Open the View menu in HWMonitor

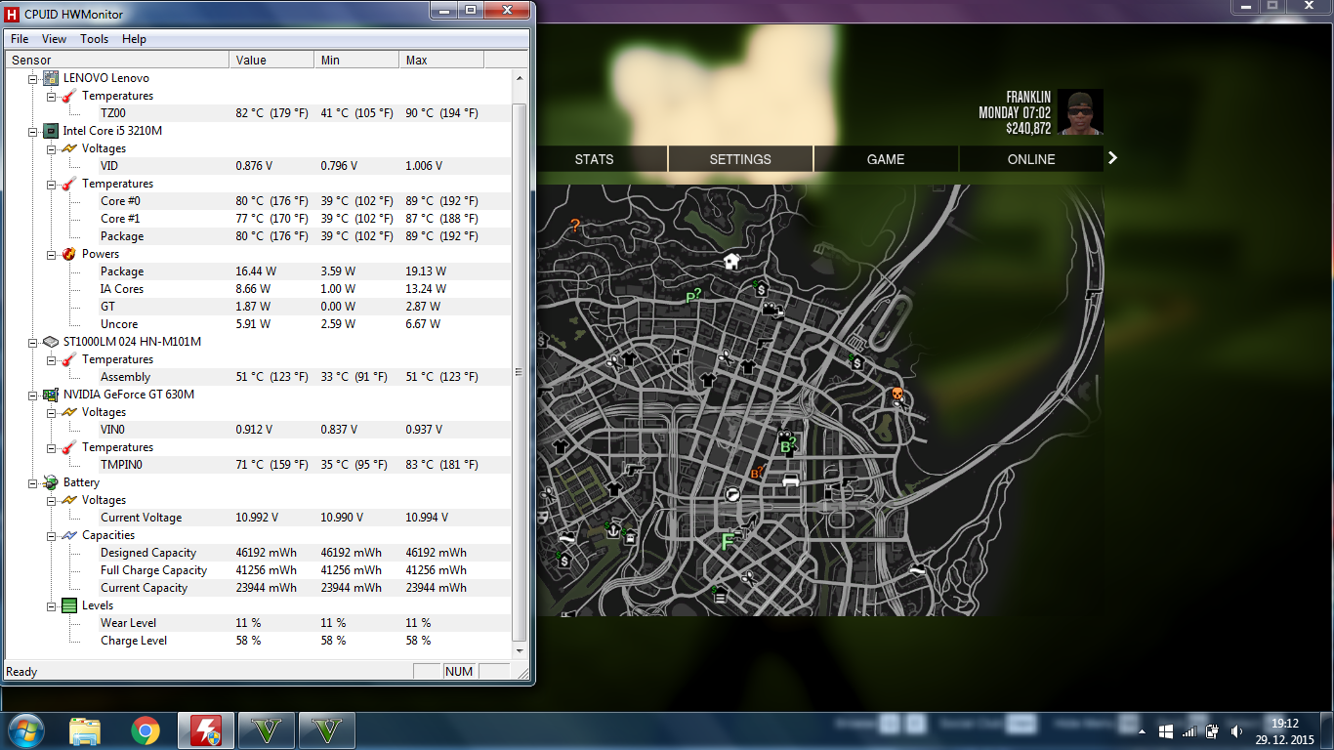(55, 39)
